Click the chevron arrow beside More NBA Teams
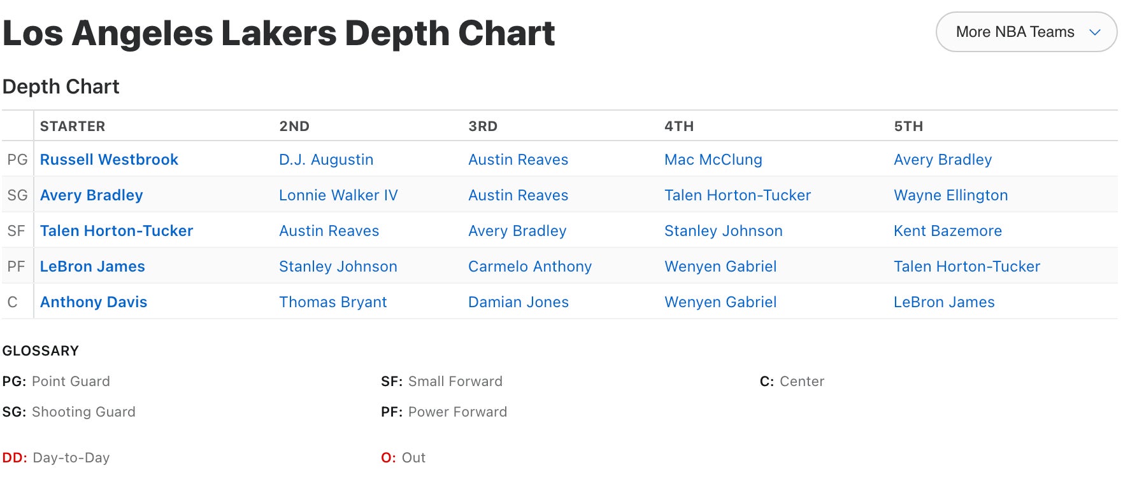Viewport: 1130px width, 491px height. point(1095,32)
